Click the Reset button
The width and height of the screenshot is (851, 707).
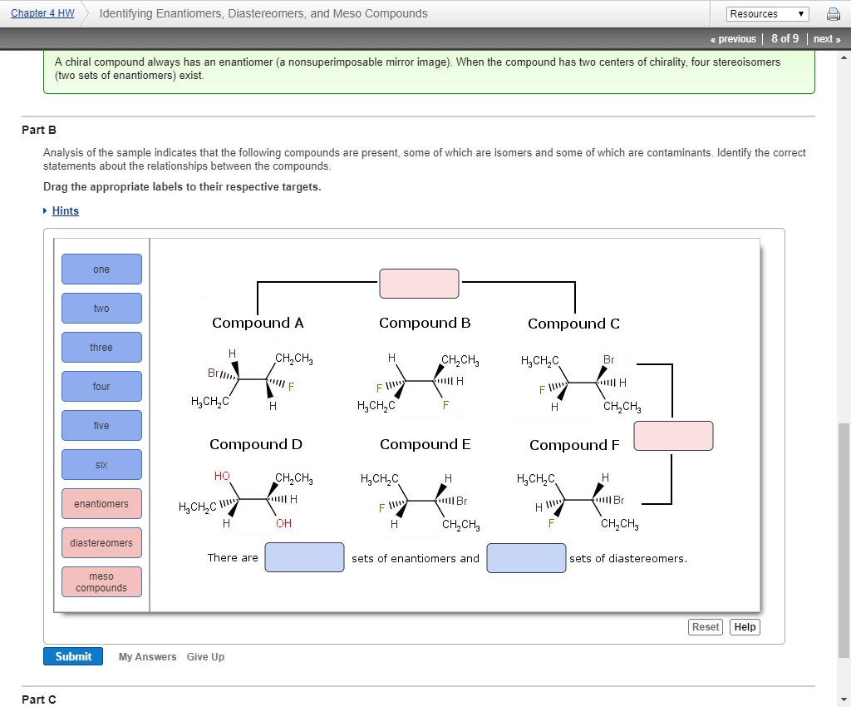click(x=705, y=626)
